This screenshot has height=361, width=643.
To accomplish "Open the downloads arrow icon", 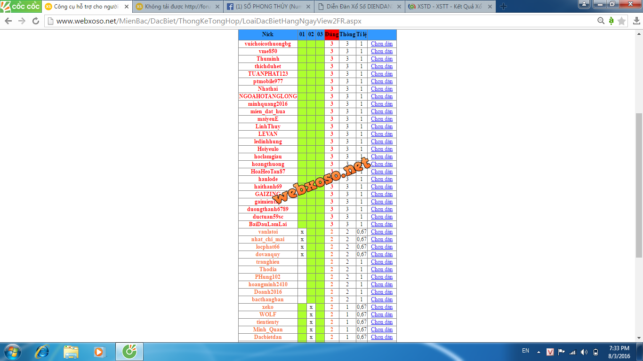I will [x=637, y=21].
